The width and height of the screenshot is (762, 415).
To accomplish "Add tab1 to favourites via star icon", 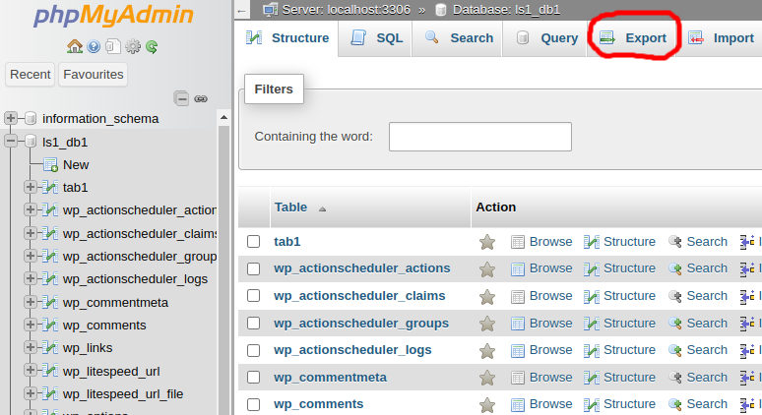I will (x=486, y=242).
